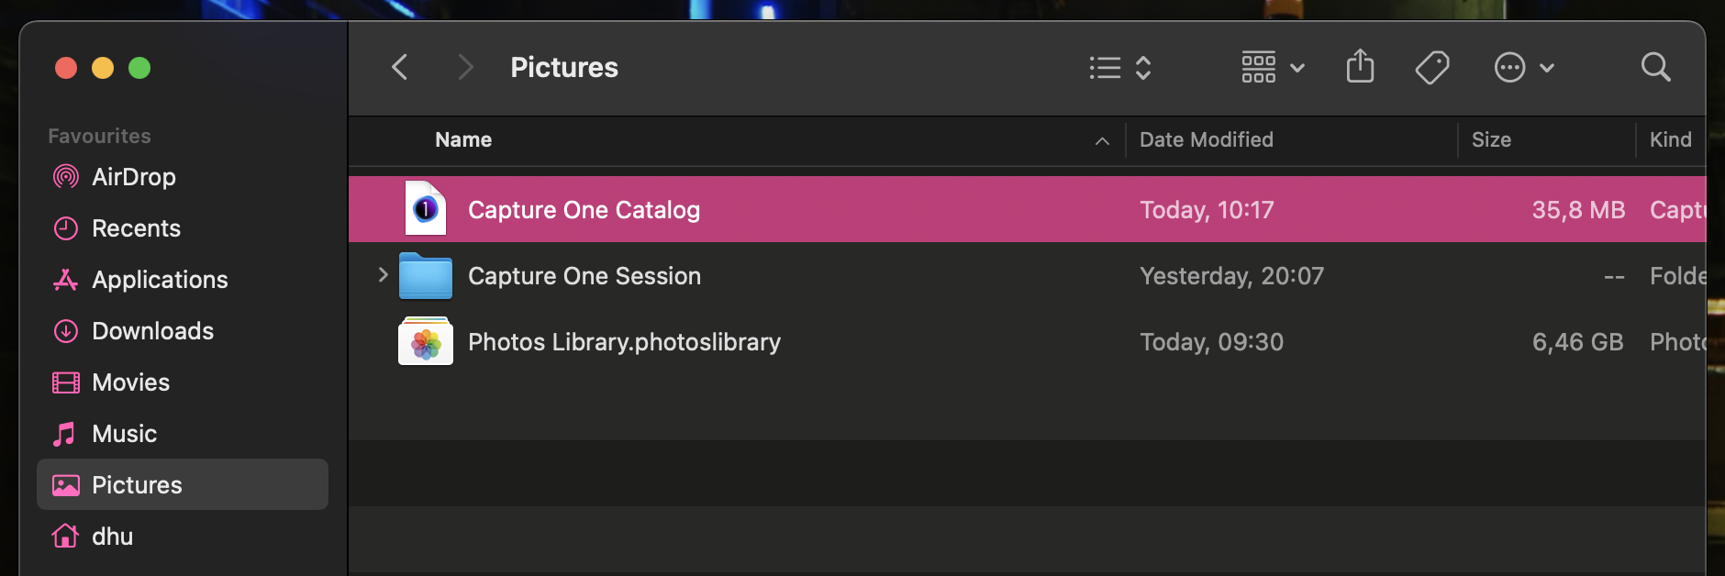Open AirDrop in the sidebar

[x=133, y=177]
